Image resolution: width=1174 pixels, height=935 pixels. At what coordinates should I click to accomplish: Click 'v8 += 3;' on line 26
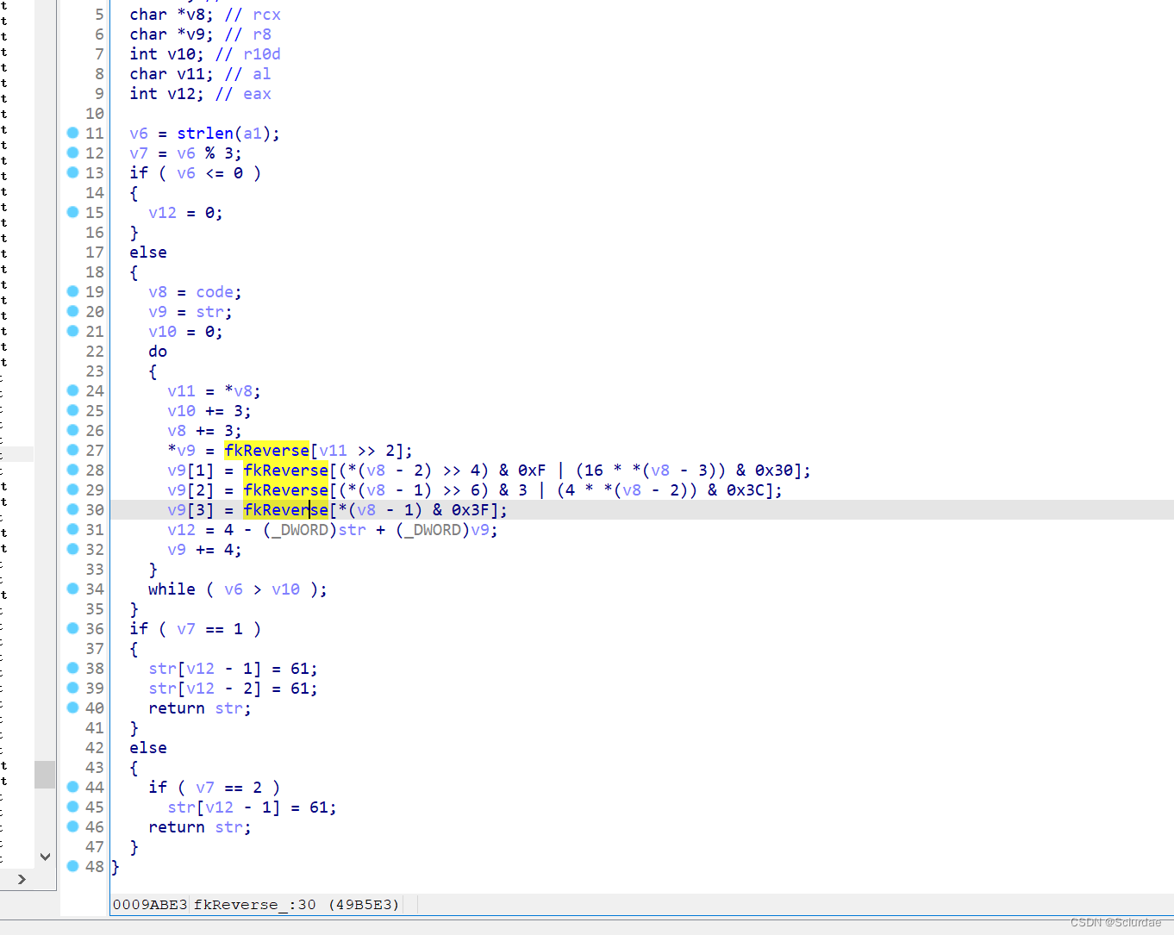(204, 431)
